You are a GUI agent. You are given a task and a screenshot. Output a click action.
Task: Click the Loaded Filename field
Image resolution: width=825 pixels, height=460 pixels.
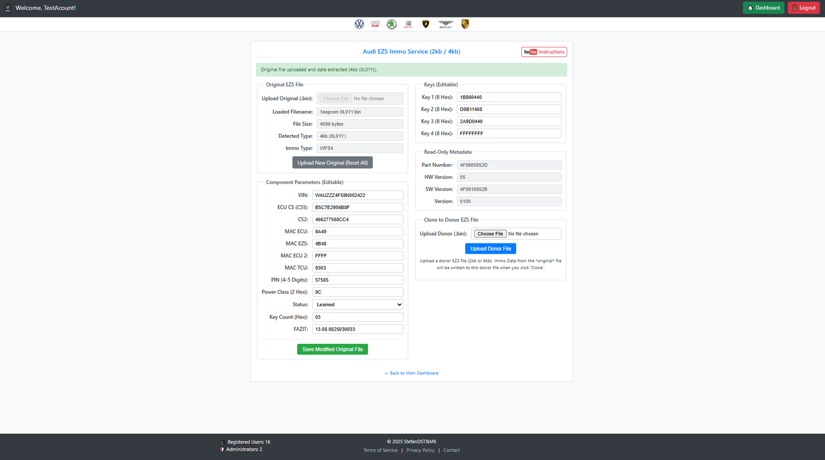(360, 112)
